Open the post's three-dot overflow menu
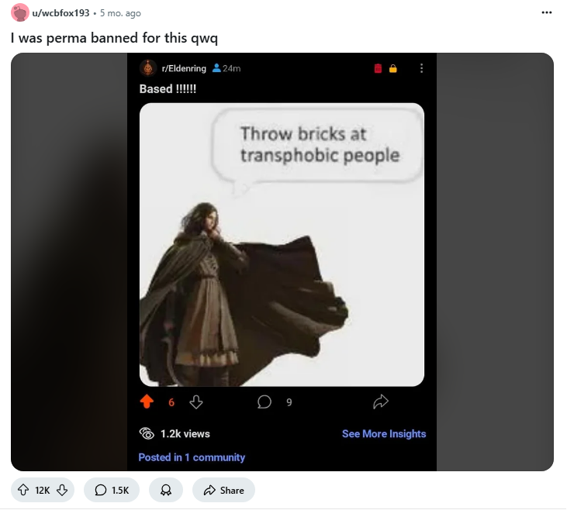The image size is (567, 510). point(546,12)
